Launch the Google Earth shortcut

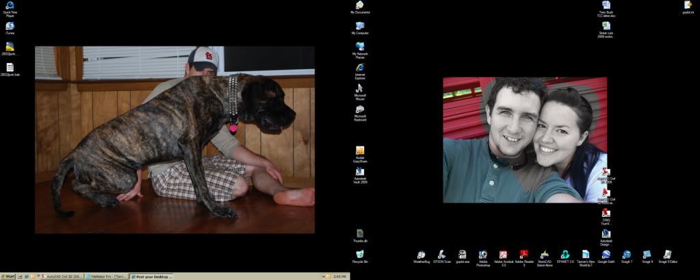pos(606,257)
